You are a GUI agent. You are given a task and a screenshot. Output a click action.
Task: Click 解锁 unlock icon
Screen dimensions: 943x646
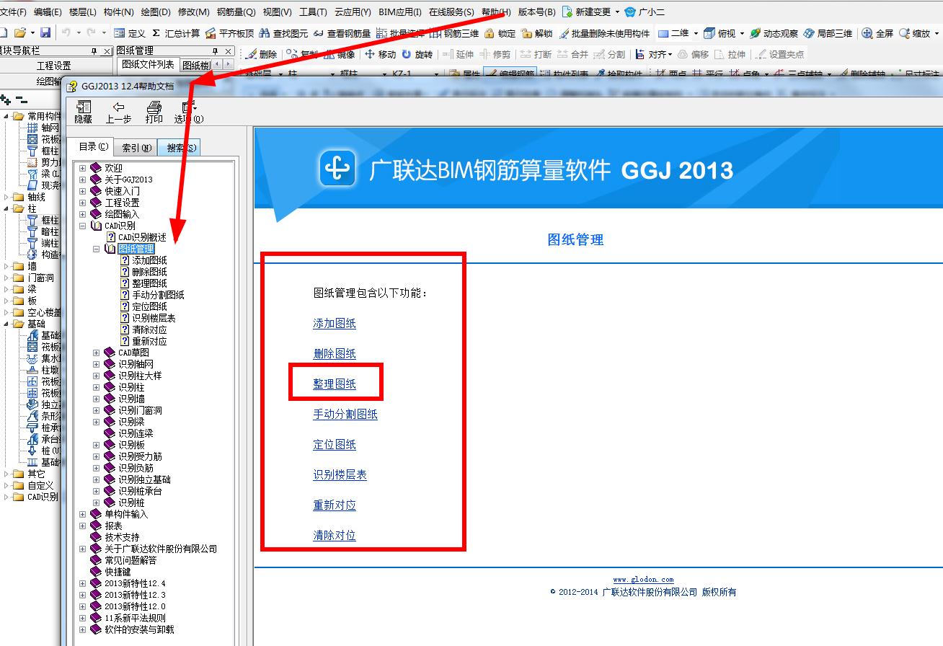point(536,33)
